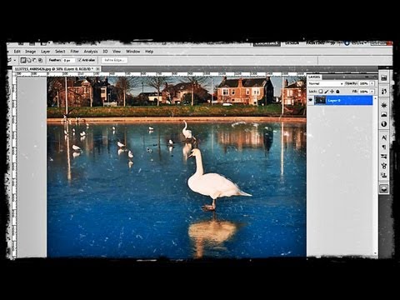This screenshot has height=300, width=400.
Task: Open the Edit menu
Action: [17, 52]
